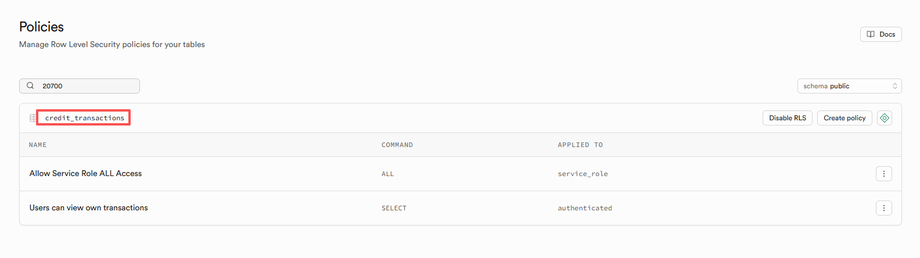Click the NAME column header
The image size is (920, 258).
click(x=38, y=145)
